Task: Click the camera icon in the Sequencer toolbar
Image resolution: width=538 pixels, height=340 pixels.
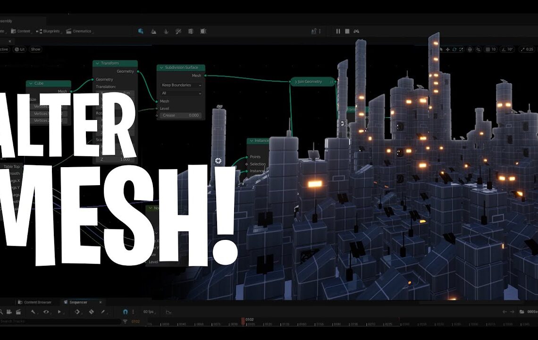Action: [x=9, y=312]
